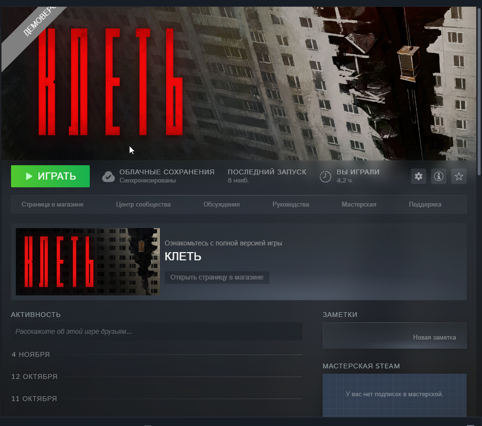
Task: Open Страница в магазине tab
Action: 52,205
